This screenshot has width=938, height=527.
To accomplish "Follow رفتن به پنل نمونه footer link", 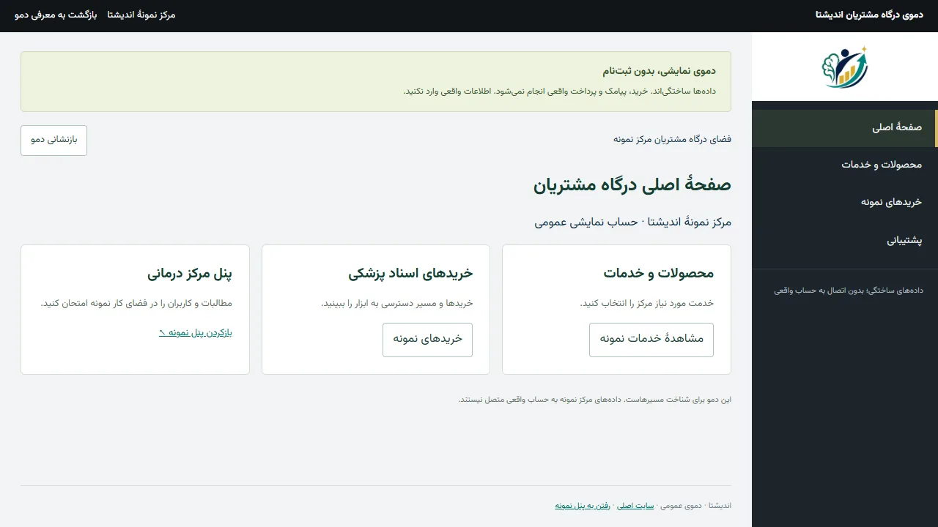I will point(583,506).
